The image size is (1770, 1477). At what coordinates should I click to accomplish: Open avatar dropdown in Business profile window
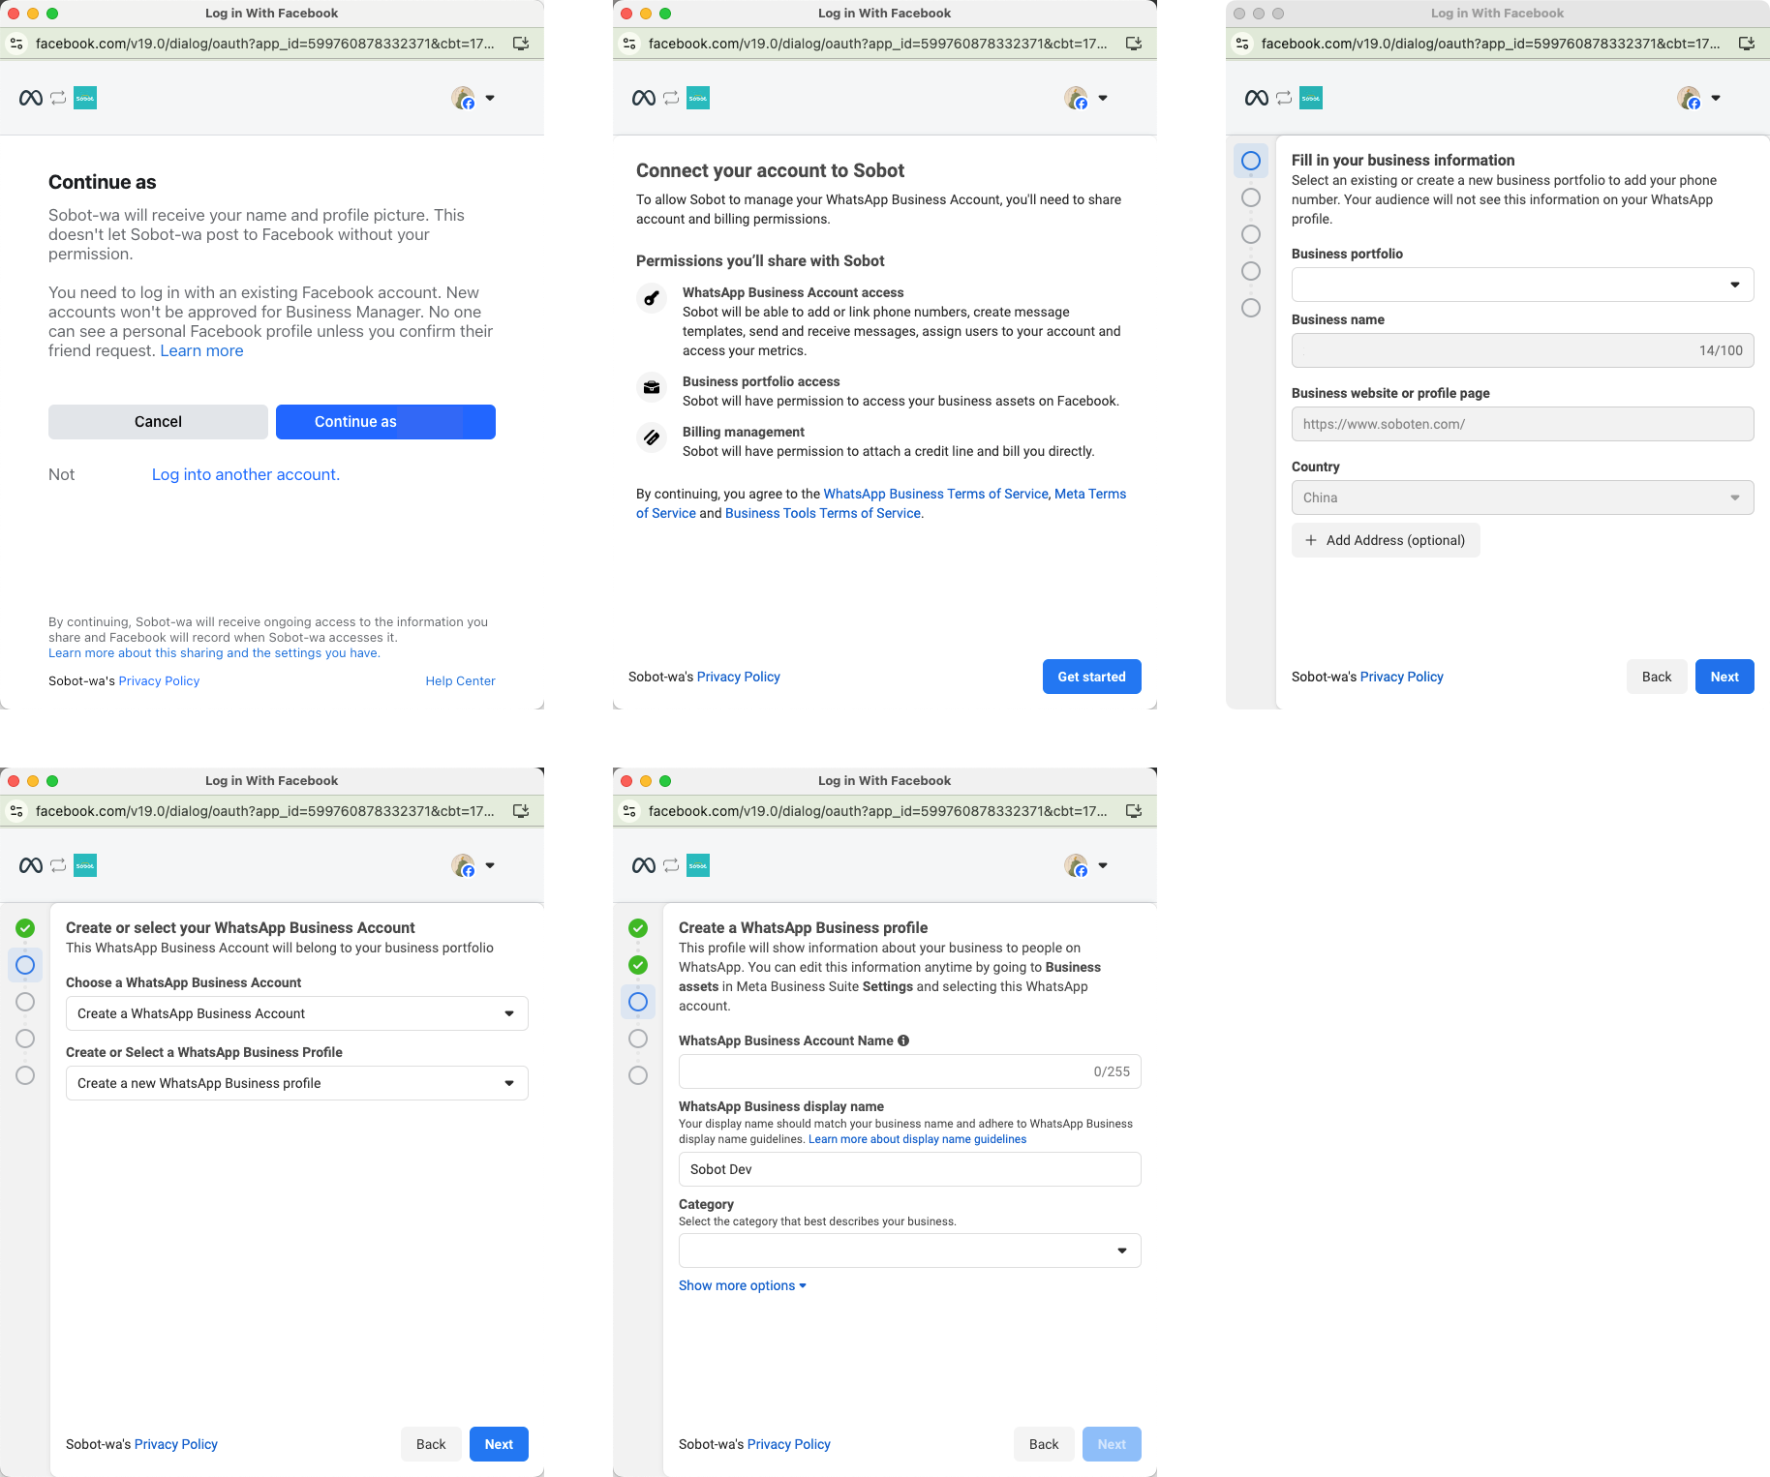1086,865
